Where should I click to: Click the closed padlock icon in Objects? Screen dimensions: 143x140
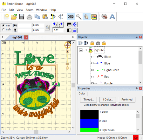tap(92, 43)
